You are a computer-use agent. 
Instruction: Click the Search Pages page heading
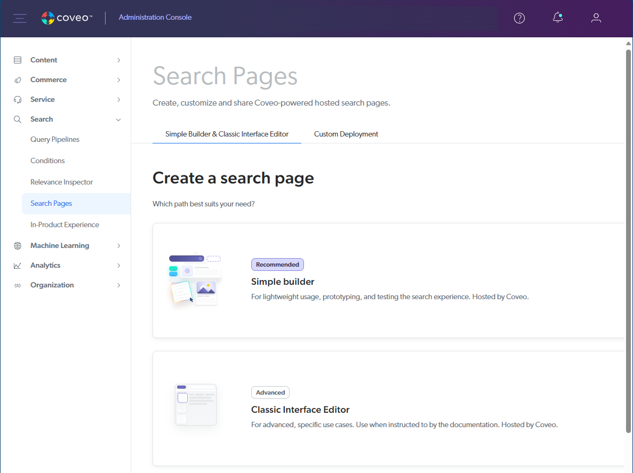pos(225,76)
